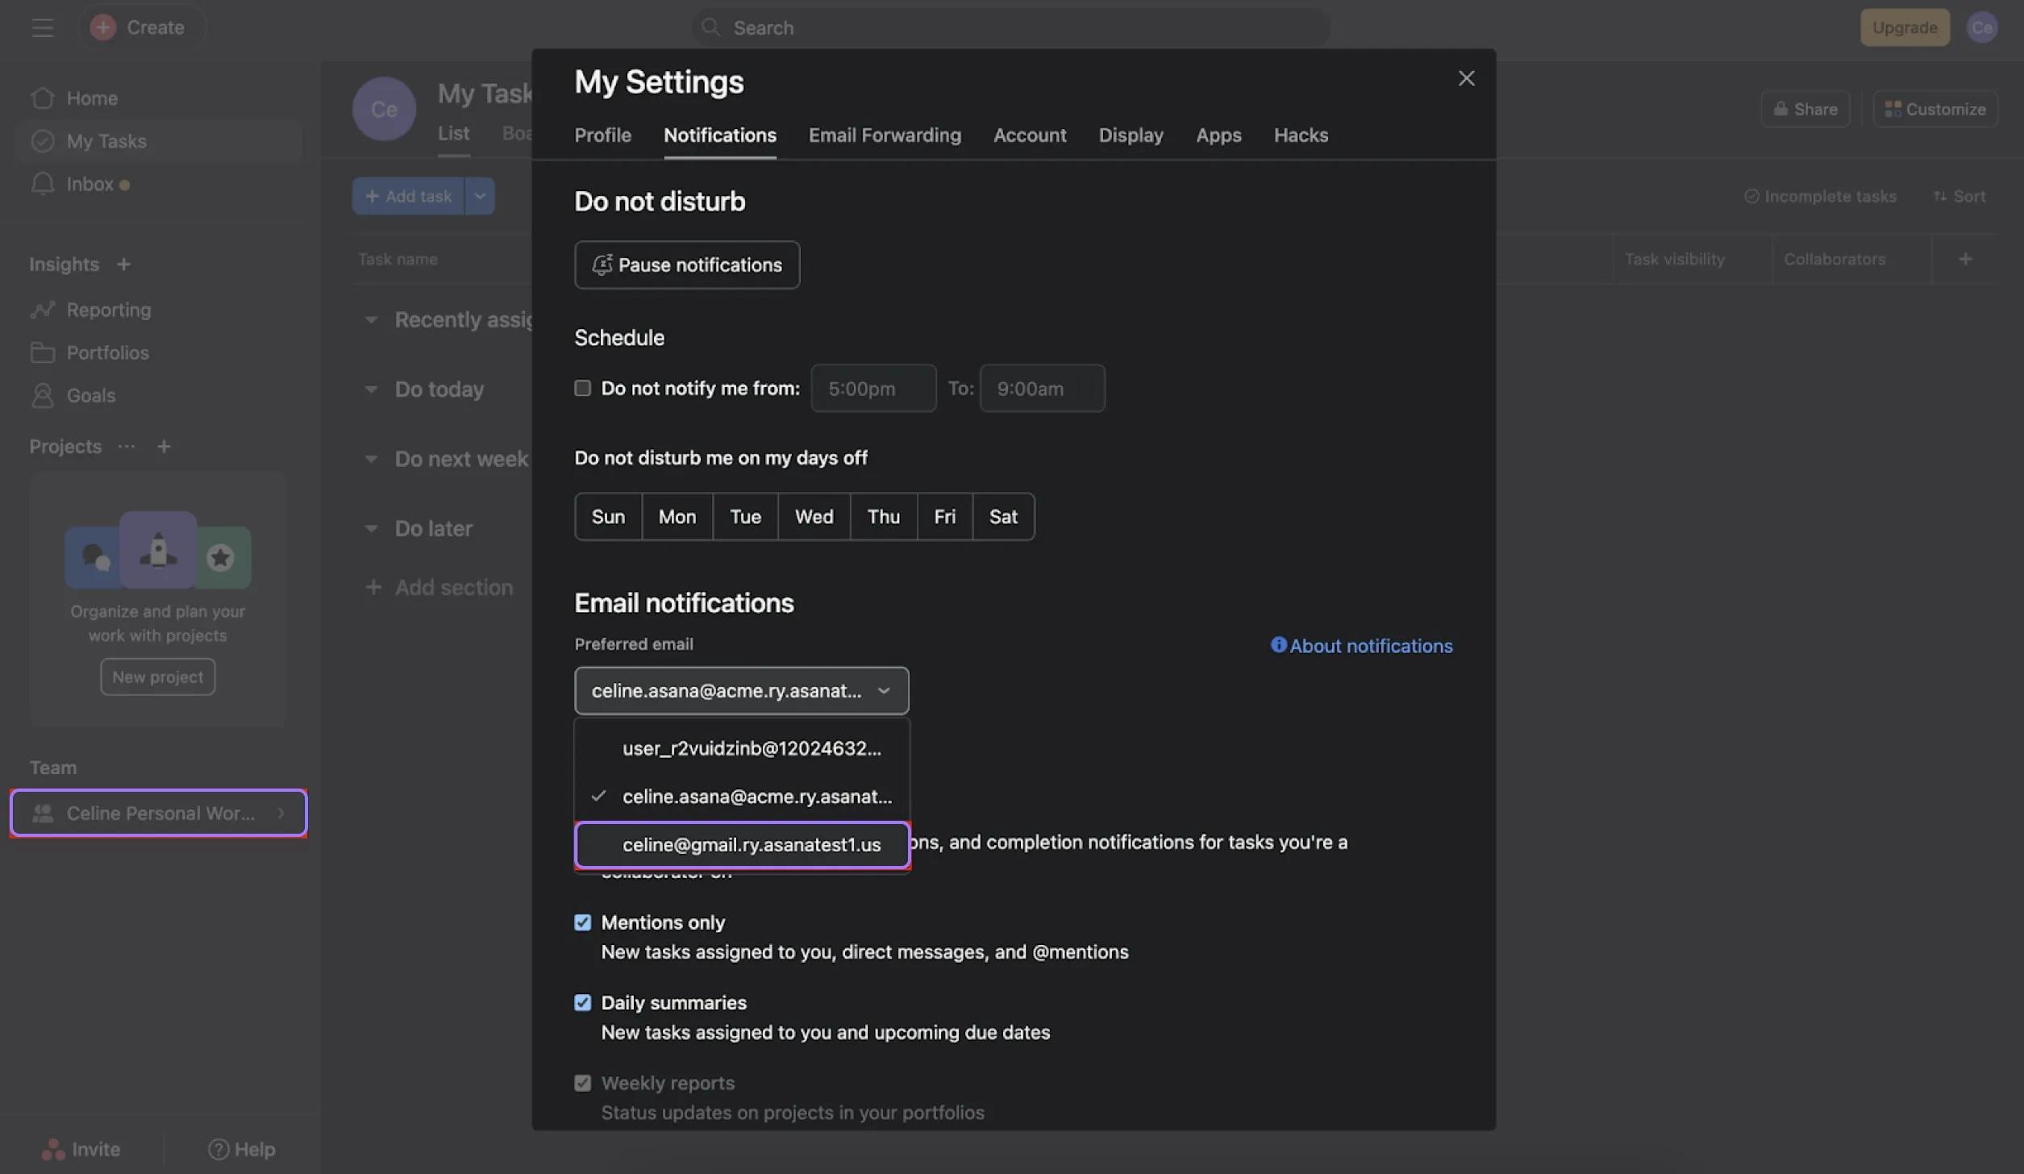Click the New project button
The width and height of the screenshot is (2024, 1174).
tap(157, 677)
